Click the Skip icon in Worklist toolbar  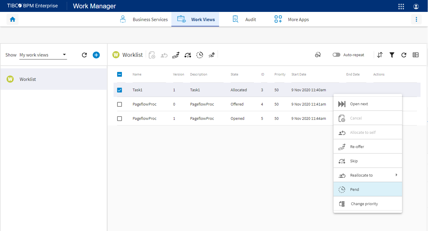click(x=188, y=55)
